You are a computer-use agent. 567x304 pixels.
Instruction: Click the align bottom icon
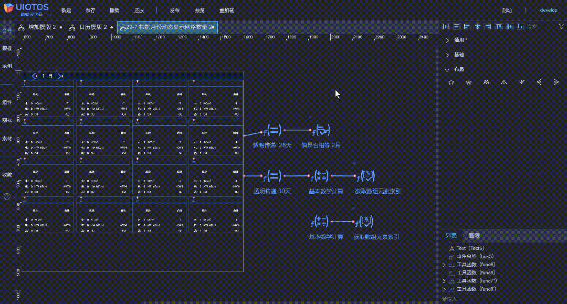click(x=520, y=26)
